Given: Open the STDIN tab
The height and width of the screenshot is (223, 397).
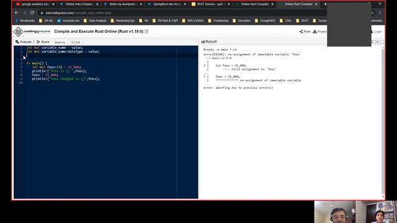Looking at the screenshot, I should click(76, 42).
